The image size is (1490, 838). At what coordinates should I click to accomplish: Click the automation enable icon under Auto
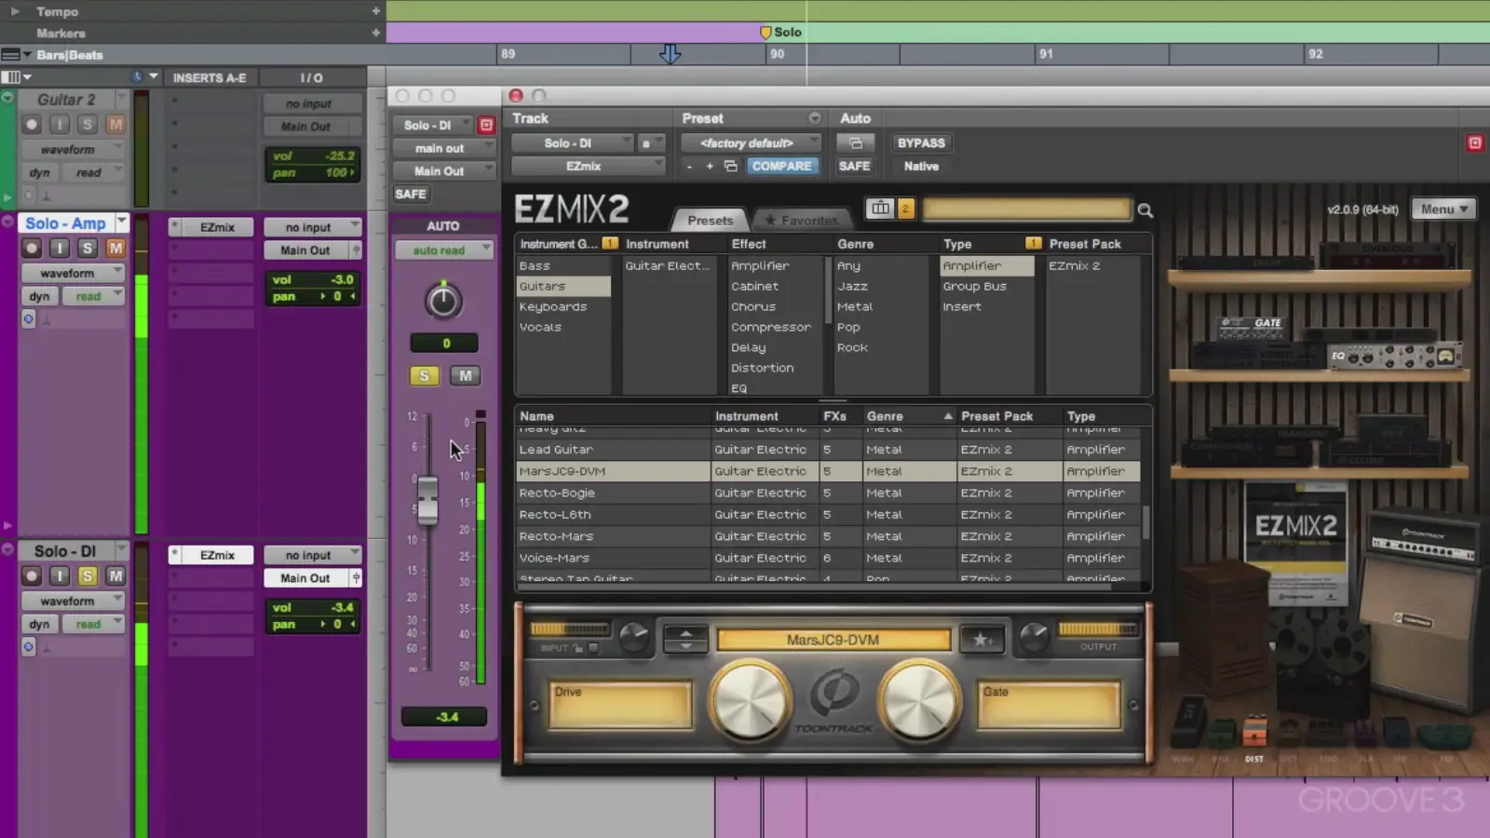tap(855, 143)
